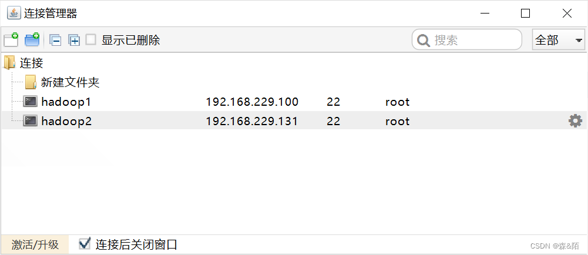This screenshot has width=588, height=255.
Task: Click the 连接 root folder icon
Action: pyautogui.click(x=10, y=62)
